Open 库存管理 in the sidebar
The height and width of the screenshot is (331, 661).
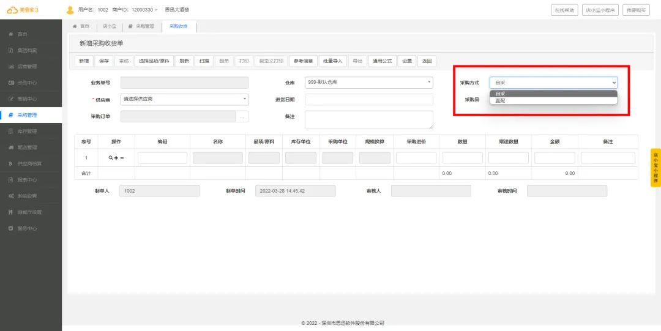click(27, 131)
